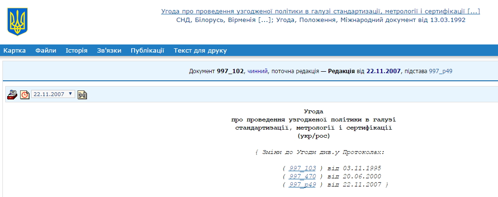Image resolution: width=498 pixels, height=197 pixels.
Task: Click the Редакція від 22.11.2007 link
Action: pos(364,71)
